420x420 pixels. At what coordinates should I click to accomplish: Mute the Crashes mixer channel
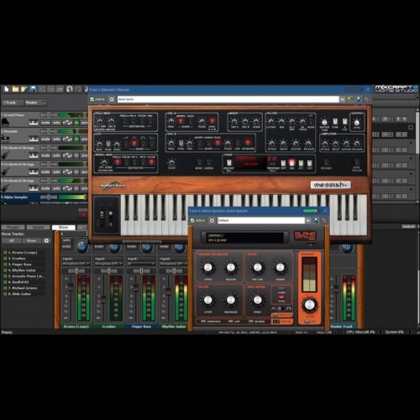click(99, 246)
